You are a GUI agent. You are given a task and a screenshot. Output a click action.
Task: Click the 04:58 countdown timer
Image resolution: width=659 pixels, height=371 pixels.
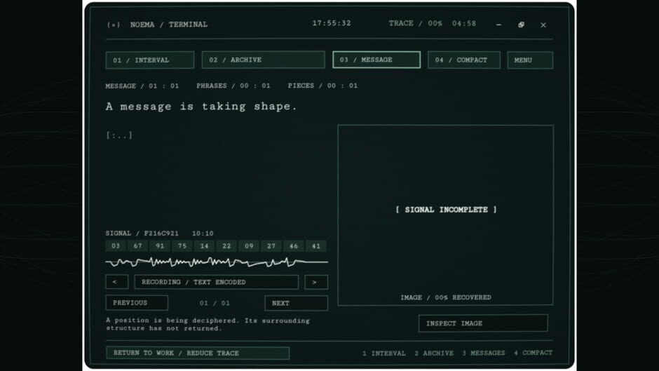tap(464, 23)
